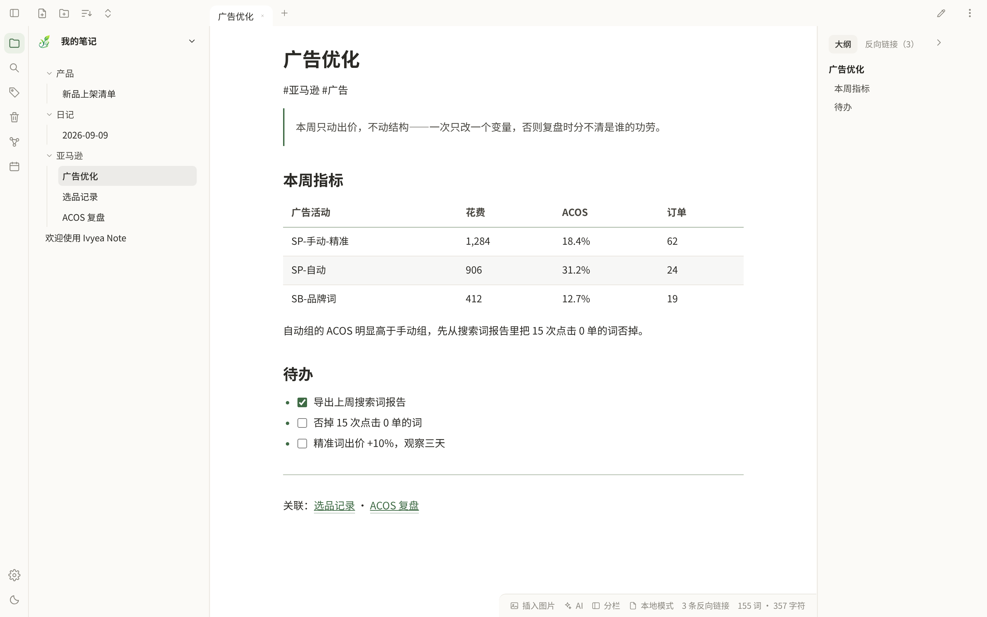Click the AI button in the status bar
The image size is (987, 617).
pos(574,606)
